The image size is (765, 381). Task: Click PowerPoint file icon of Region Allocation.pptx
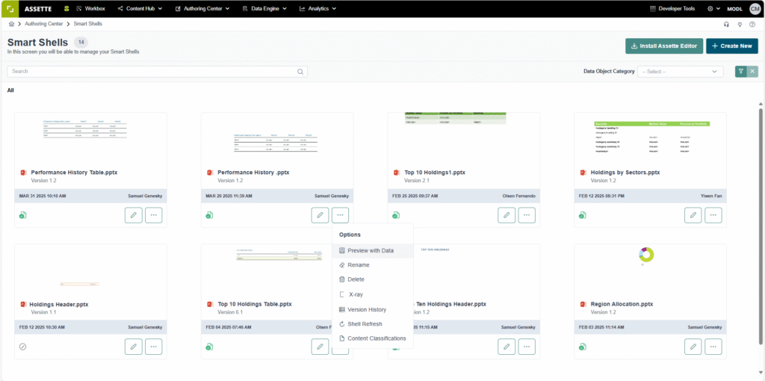click(x=583, y=304)
